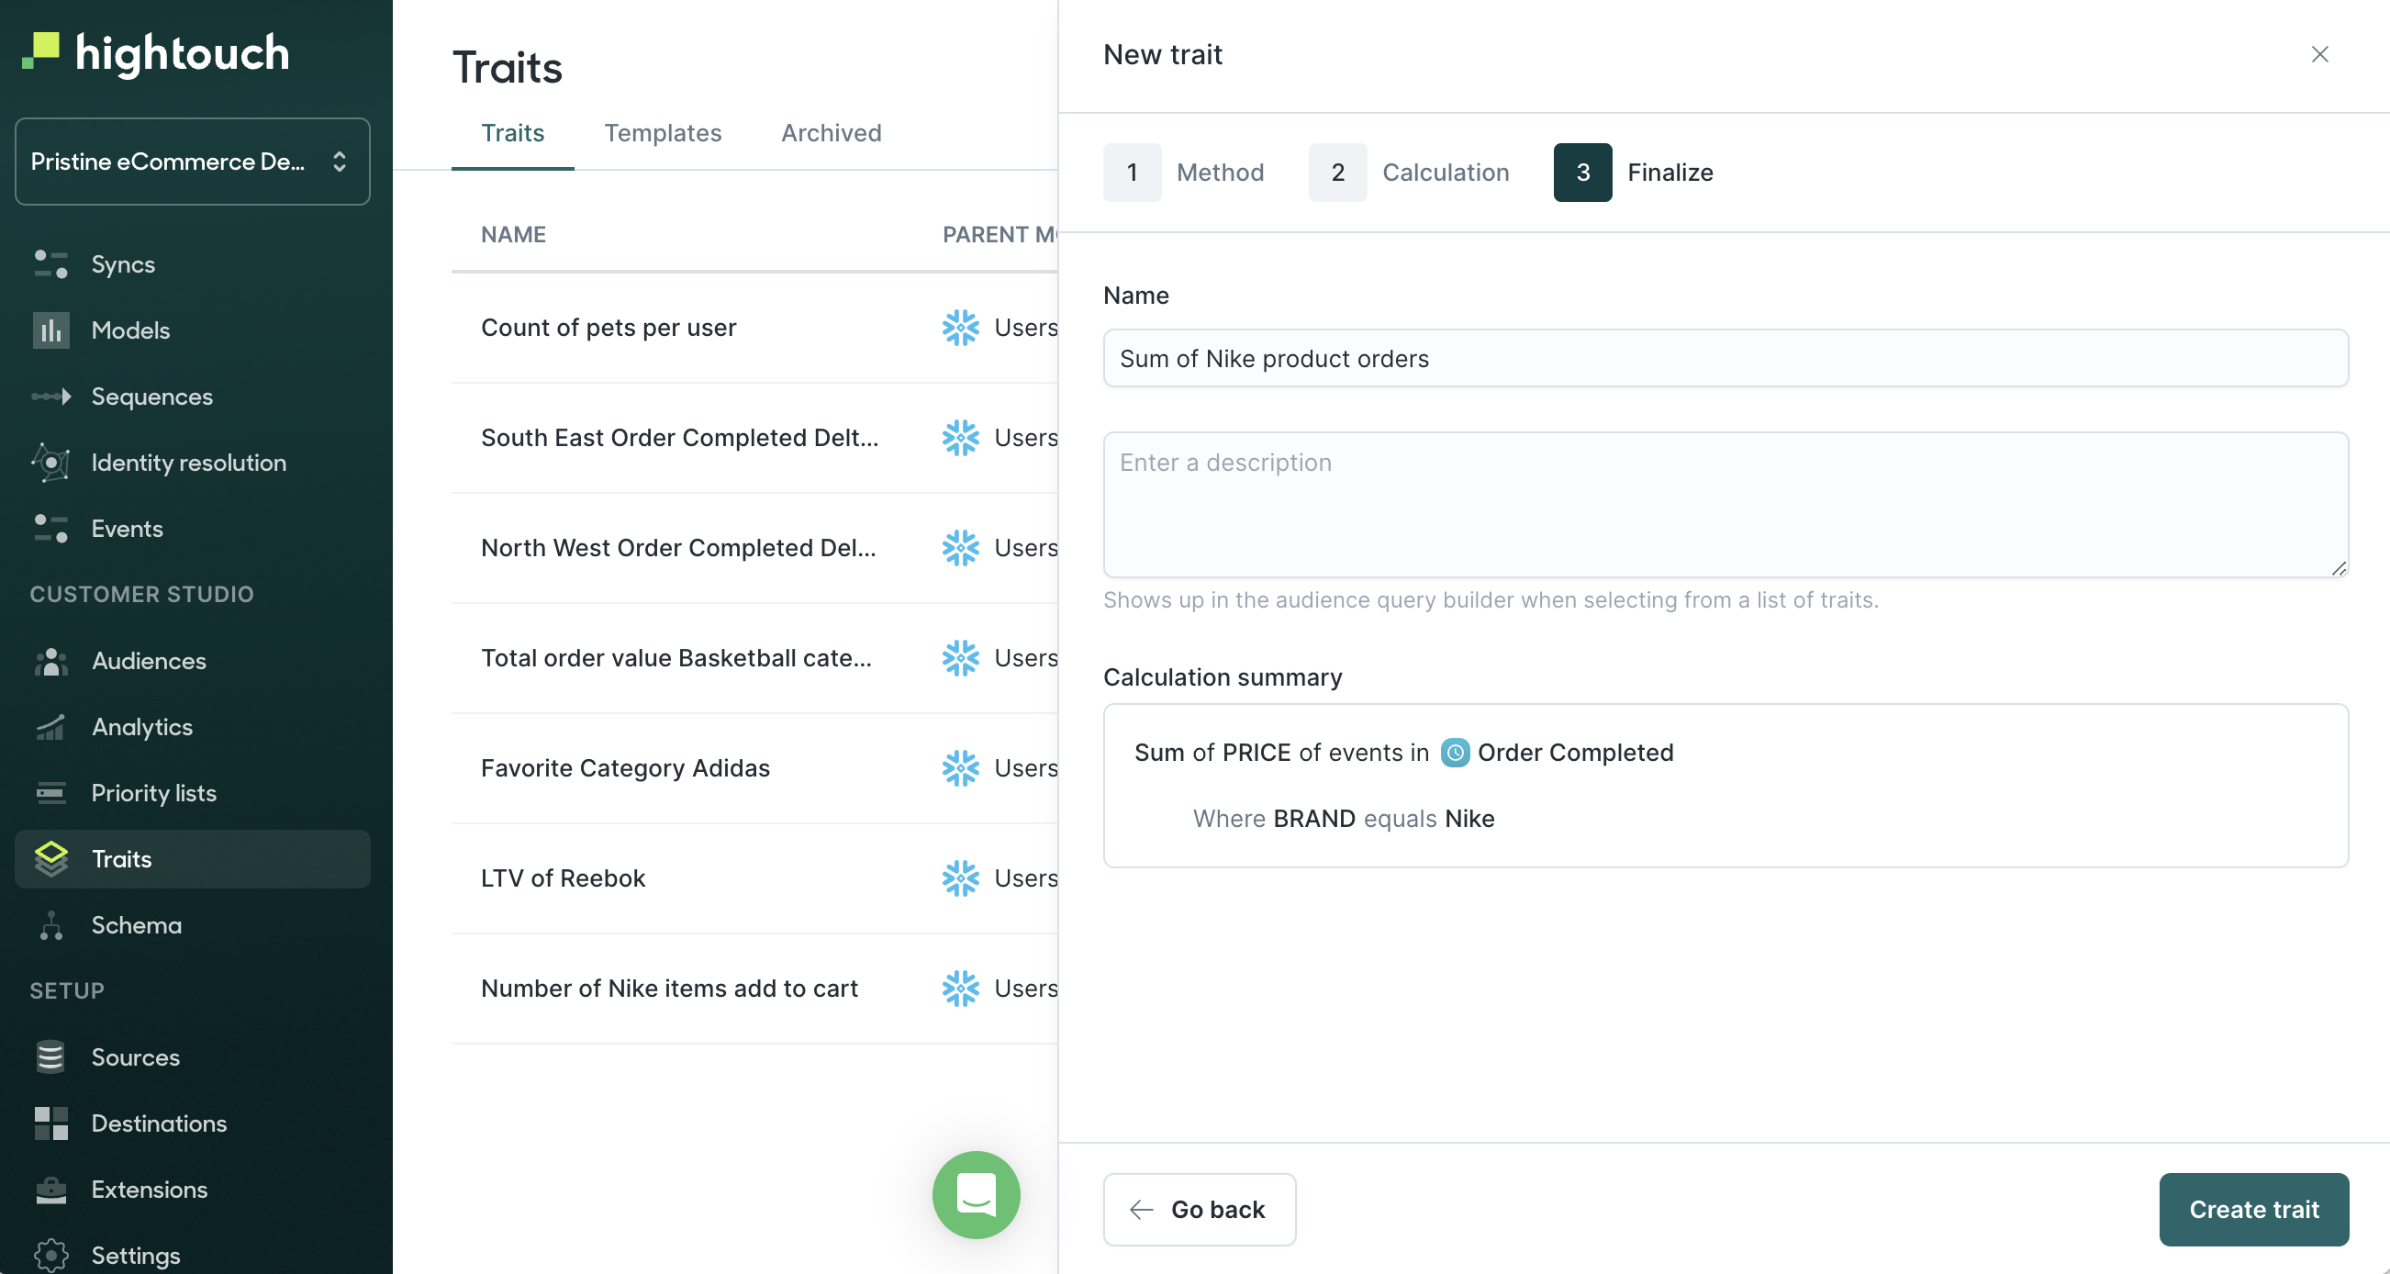Click the Sequences arrow icon
The image size is (2390, 1274).
click(x=51, y=397)
